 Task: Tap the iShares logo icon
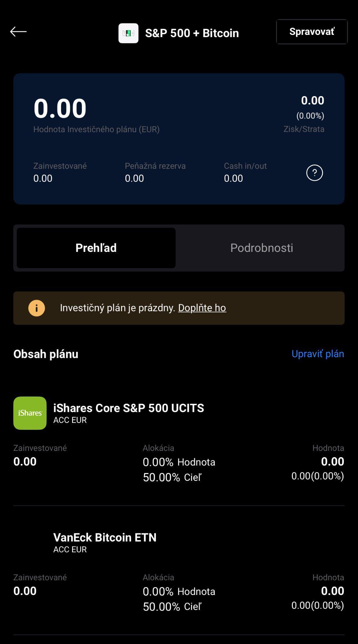30,413
